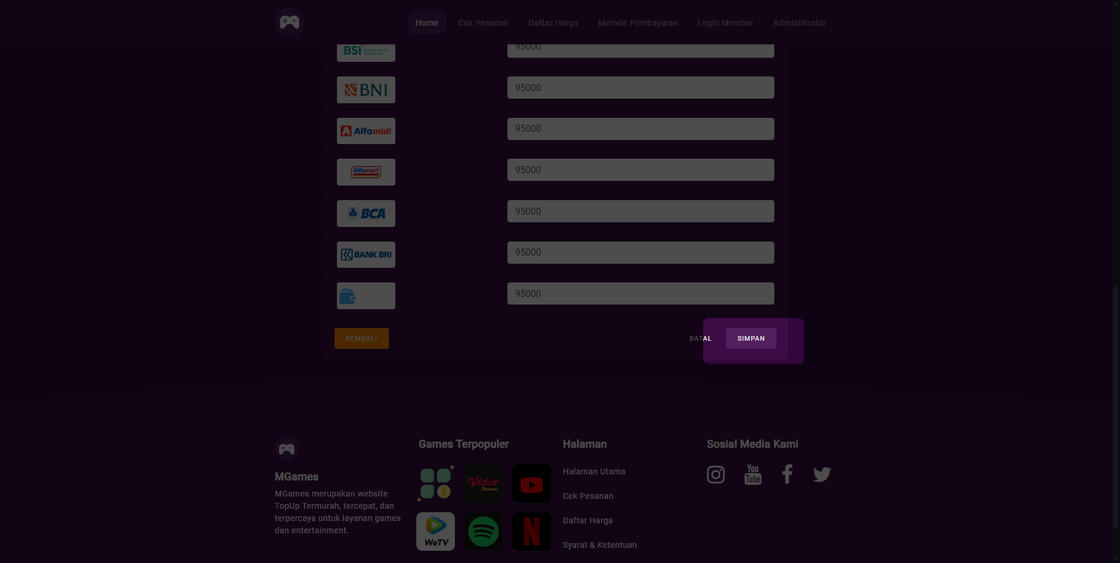Open the Twitter social icon
The image size is (1120, 563).
pos(822,474)
